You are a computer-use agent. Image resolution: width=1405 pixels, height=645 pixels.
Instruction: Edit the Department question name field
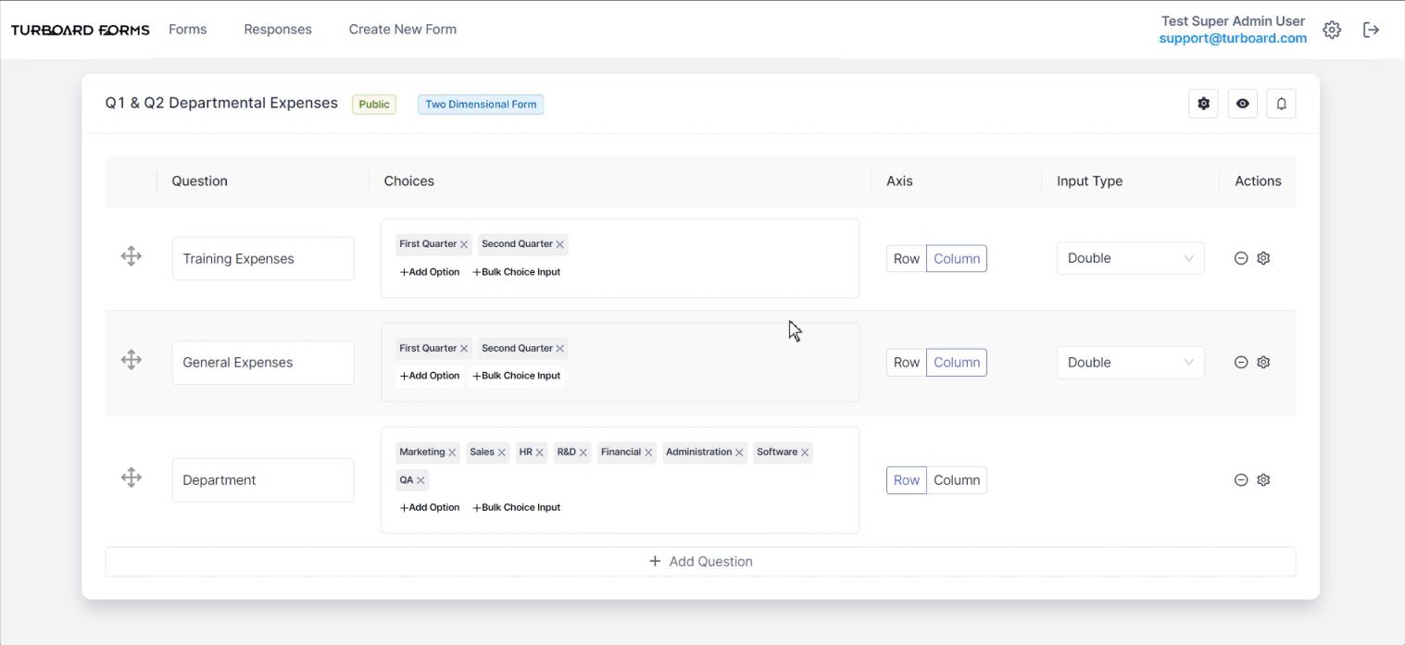tap(263, 480)
